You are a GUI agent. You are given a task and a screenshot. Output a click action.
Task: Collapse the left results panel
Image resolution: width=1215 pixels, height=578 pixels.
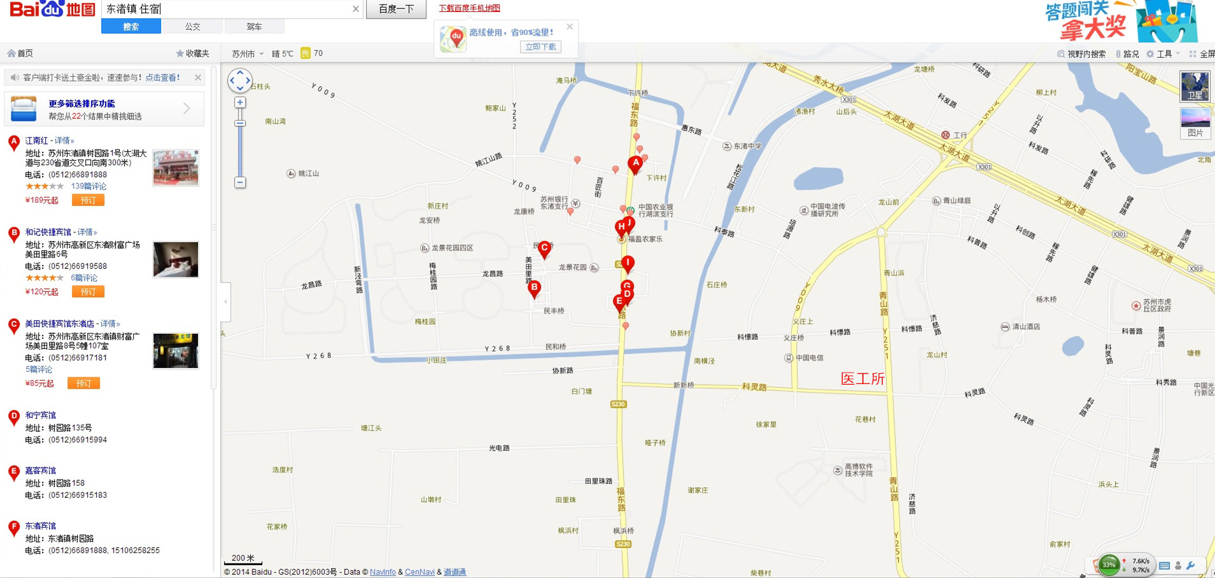pyautogui.click(x=225, y=301)
